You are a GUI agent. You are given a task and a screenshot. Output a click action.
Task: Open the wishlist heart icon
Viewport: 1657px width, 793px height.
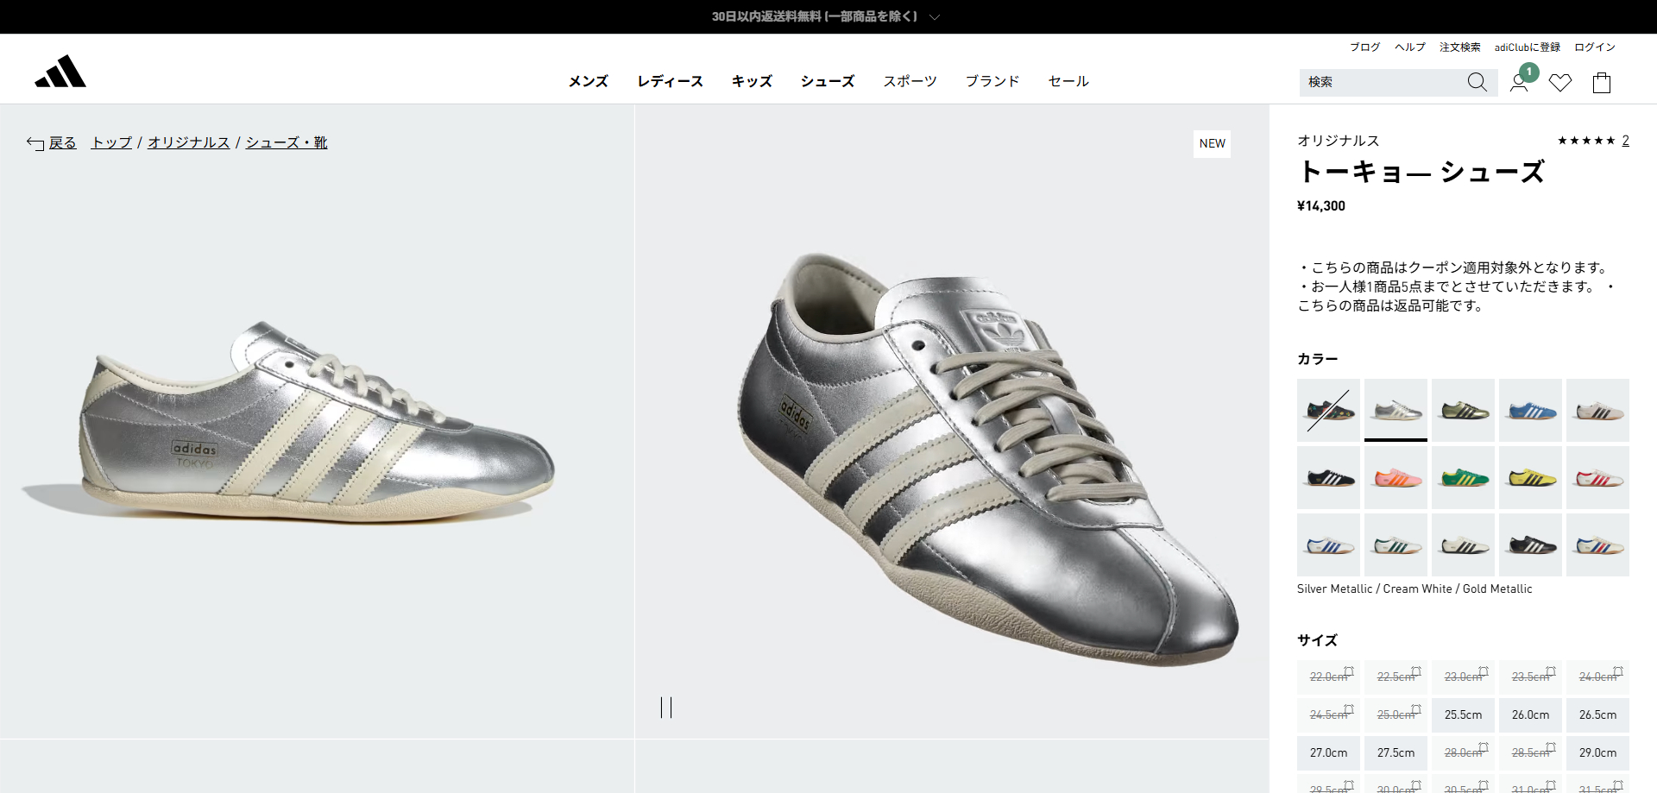coord(1559,83)
